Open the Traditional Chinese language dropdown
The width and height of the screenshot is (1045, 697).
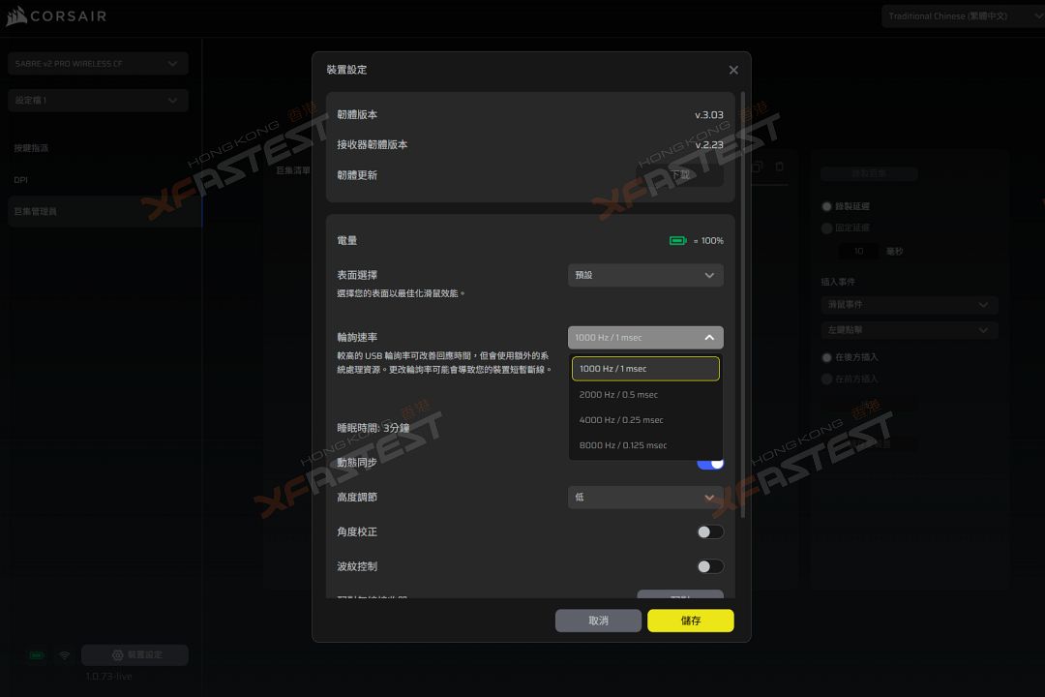(963, 15)
